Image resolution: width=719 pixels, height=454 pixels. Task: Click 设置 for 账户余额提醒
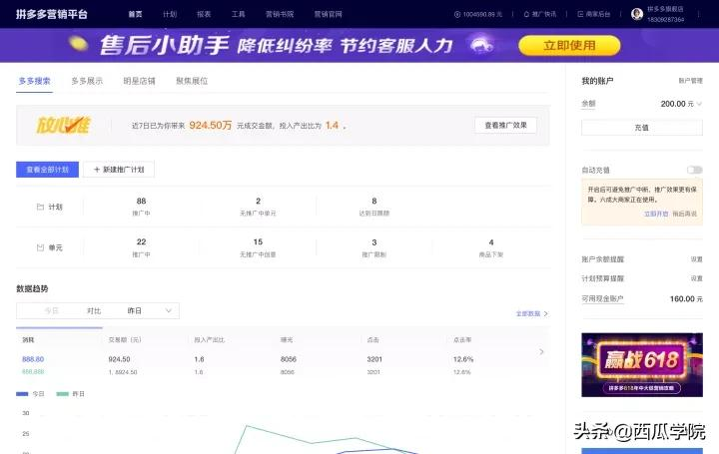[x=697, y=259]
